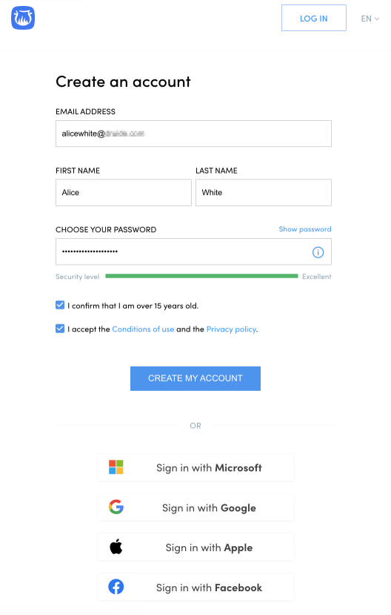Toggle Show password link

[305, 229]
